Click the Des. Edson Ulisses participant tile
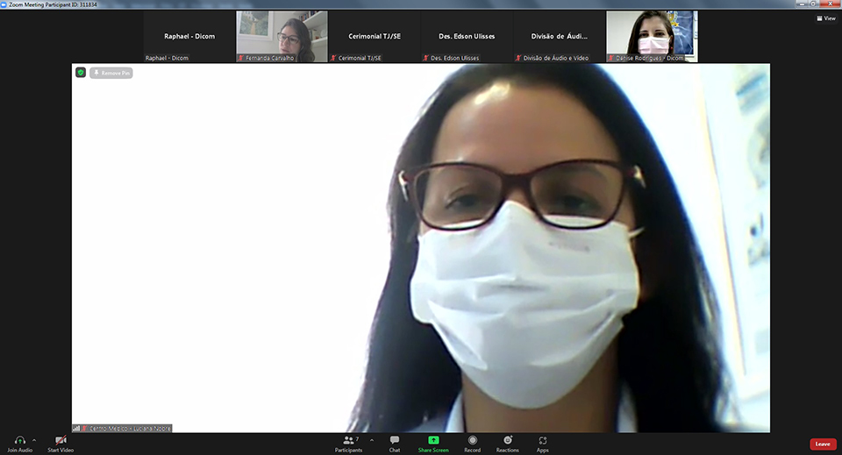Viewport: 842px width, 455px height. pyautogui.click(x=467, y=36)
